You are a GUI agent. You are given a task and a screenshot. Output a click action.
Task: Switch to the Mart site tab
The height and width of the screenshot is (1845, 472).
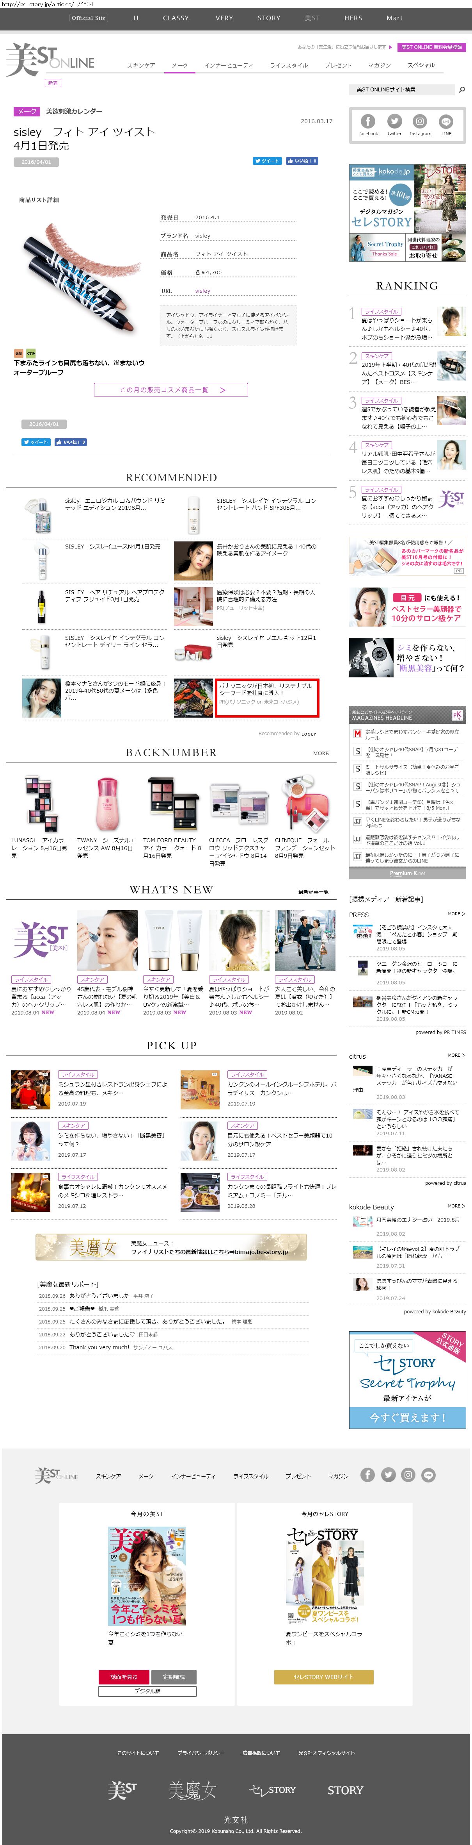(x=394, y=18)
